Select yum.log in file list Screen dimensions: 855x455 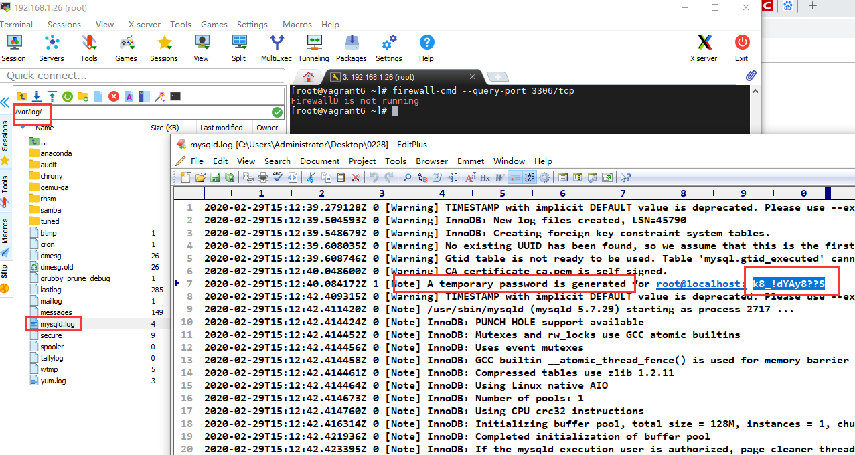pos(52,381)
